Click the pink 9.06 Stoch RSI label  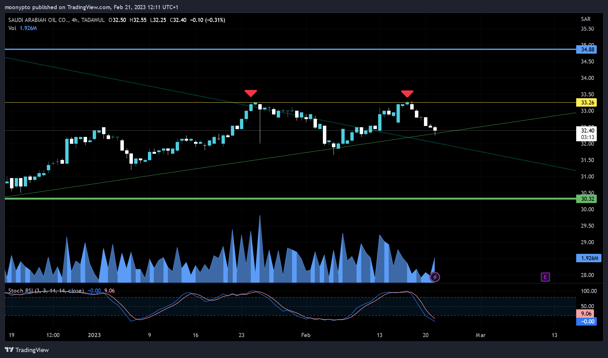[x=585, y=314]
